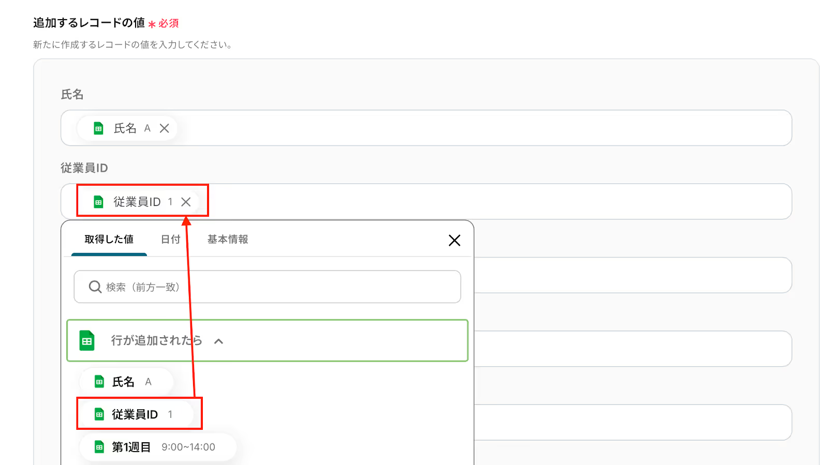Collapse the 行が追加されたら section chevron
Image resolution: width=828 pixels, height=465 pixels.
tap(218, 341)
